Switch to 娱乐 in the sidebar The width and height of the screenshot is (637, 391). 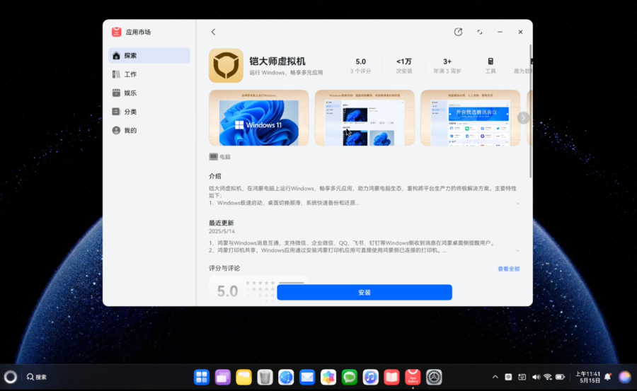pyautogui.click(x=130, y=93)
